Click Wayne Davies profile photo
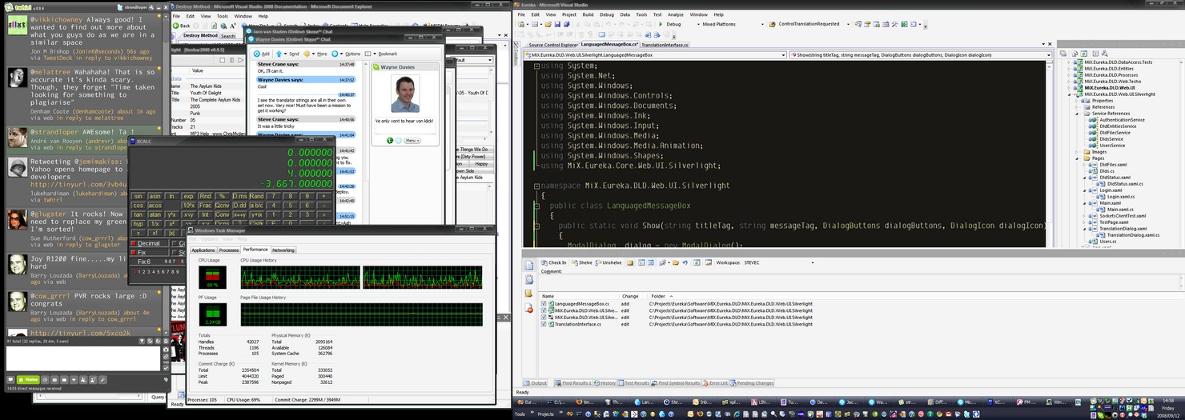The width and height of the screenshot is (1185, 420). (405, 94)
